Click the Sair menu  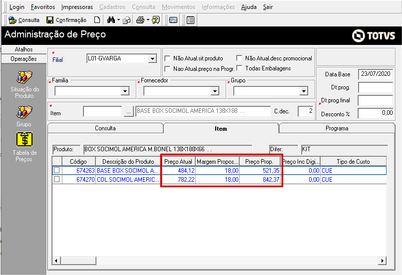268,7
